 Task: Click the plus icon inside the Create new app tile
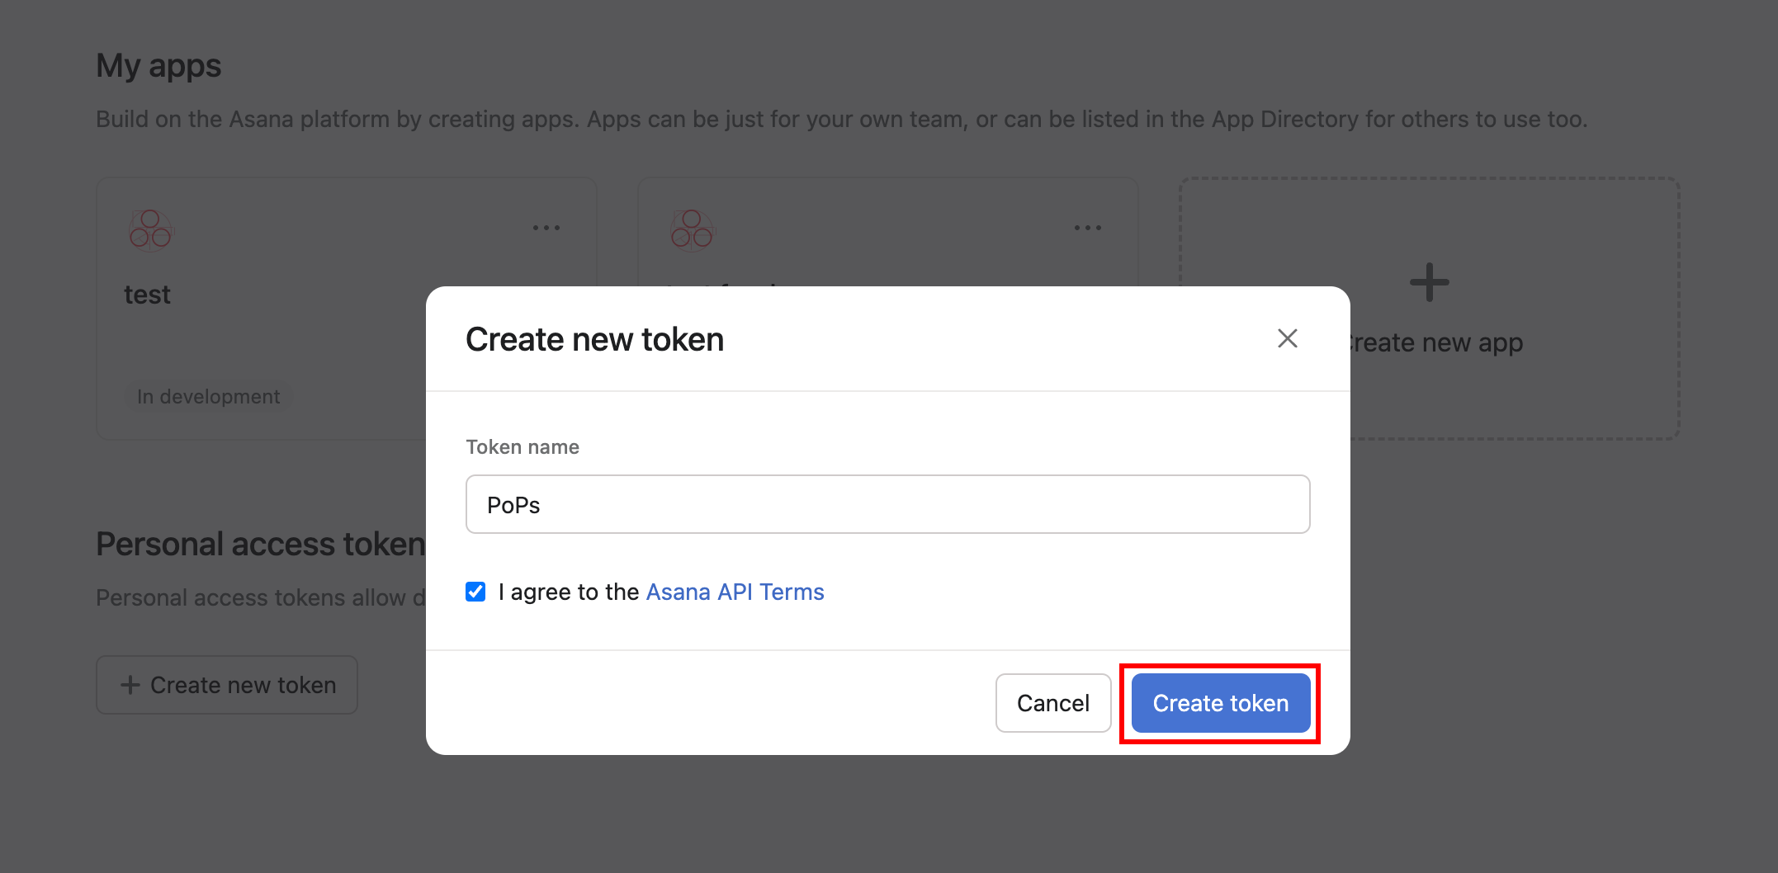[x=1427, y=281]
